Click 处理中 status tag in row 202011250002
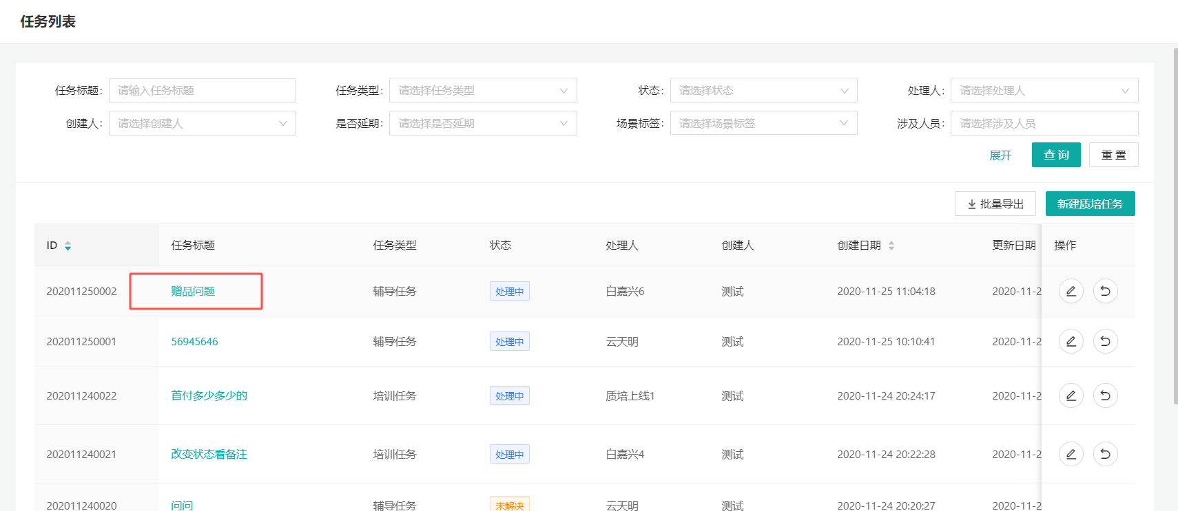Image resolution: width=1178 pixels, height=511 pixels. [510, 291]
